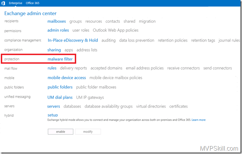This screenshot has height=154, width=242.
Task: Open the malware filter link
Action: coord(60,59)
